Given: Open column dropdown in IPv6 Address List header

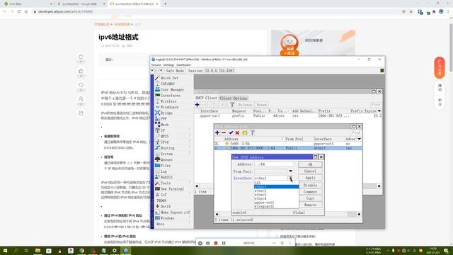Looking at the screenshot, I should pyautogui.click(x=359, y=139).
